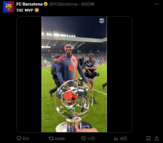Play the MVP trophy video
This screenshot has width=163, height=143.
74,74
